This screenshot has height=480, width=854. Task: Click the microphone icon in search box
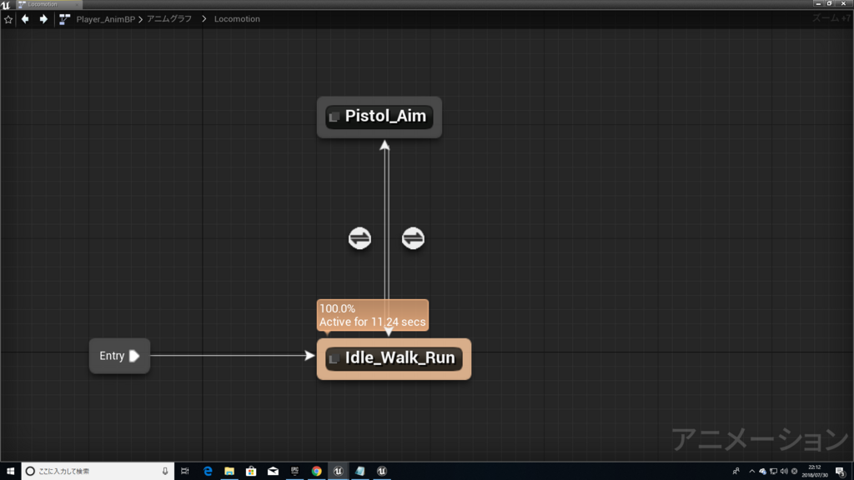coord(165,472)
